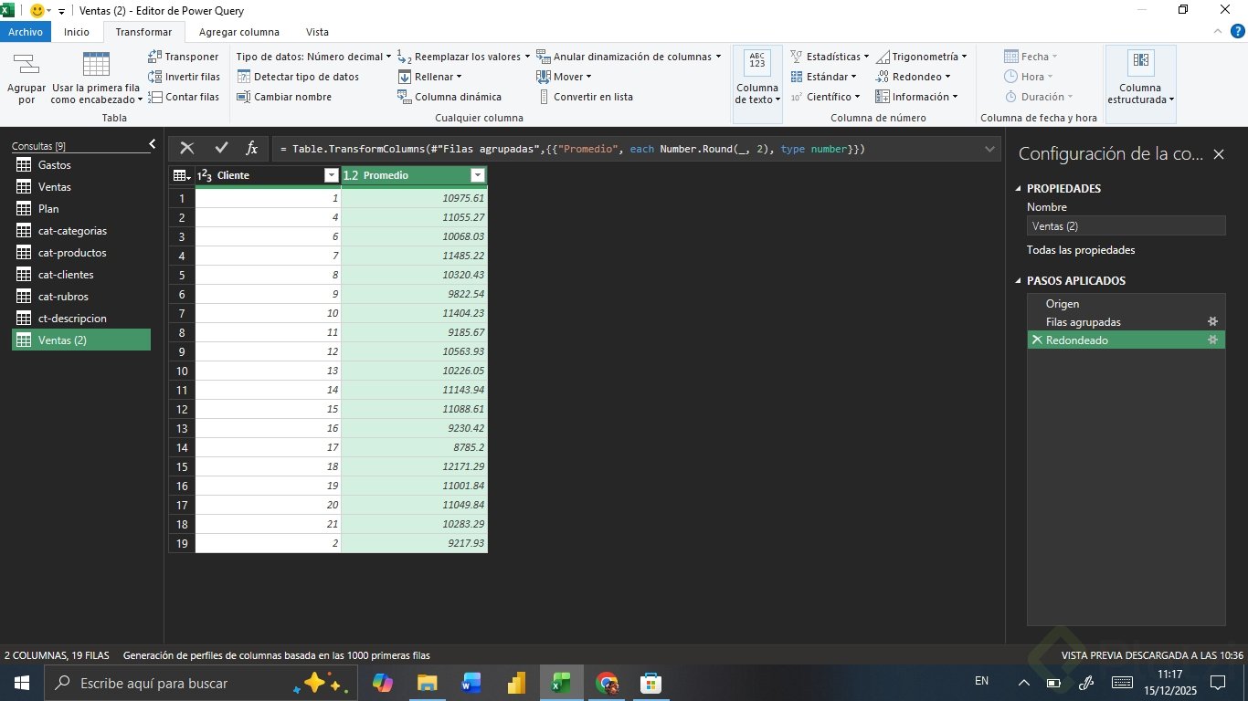Open the Mover dropdown
The height and width of the screenshot is (701, 1248).
[565, 77]
